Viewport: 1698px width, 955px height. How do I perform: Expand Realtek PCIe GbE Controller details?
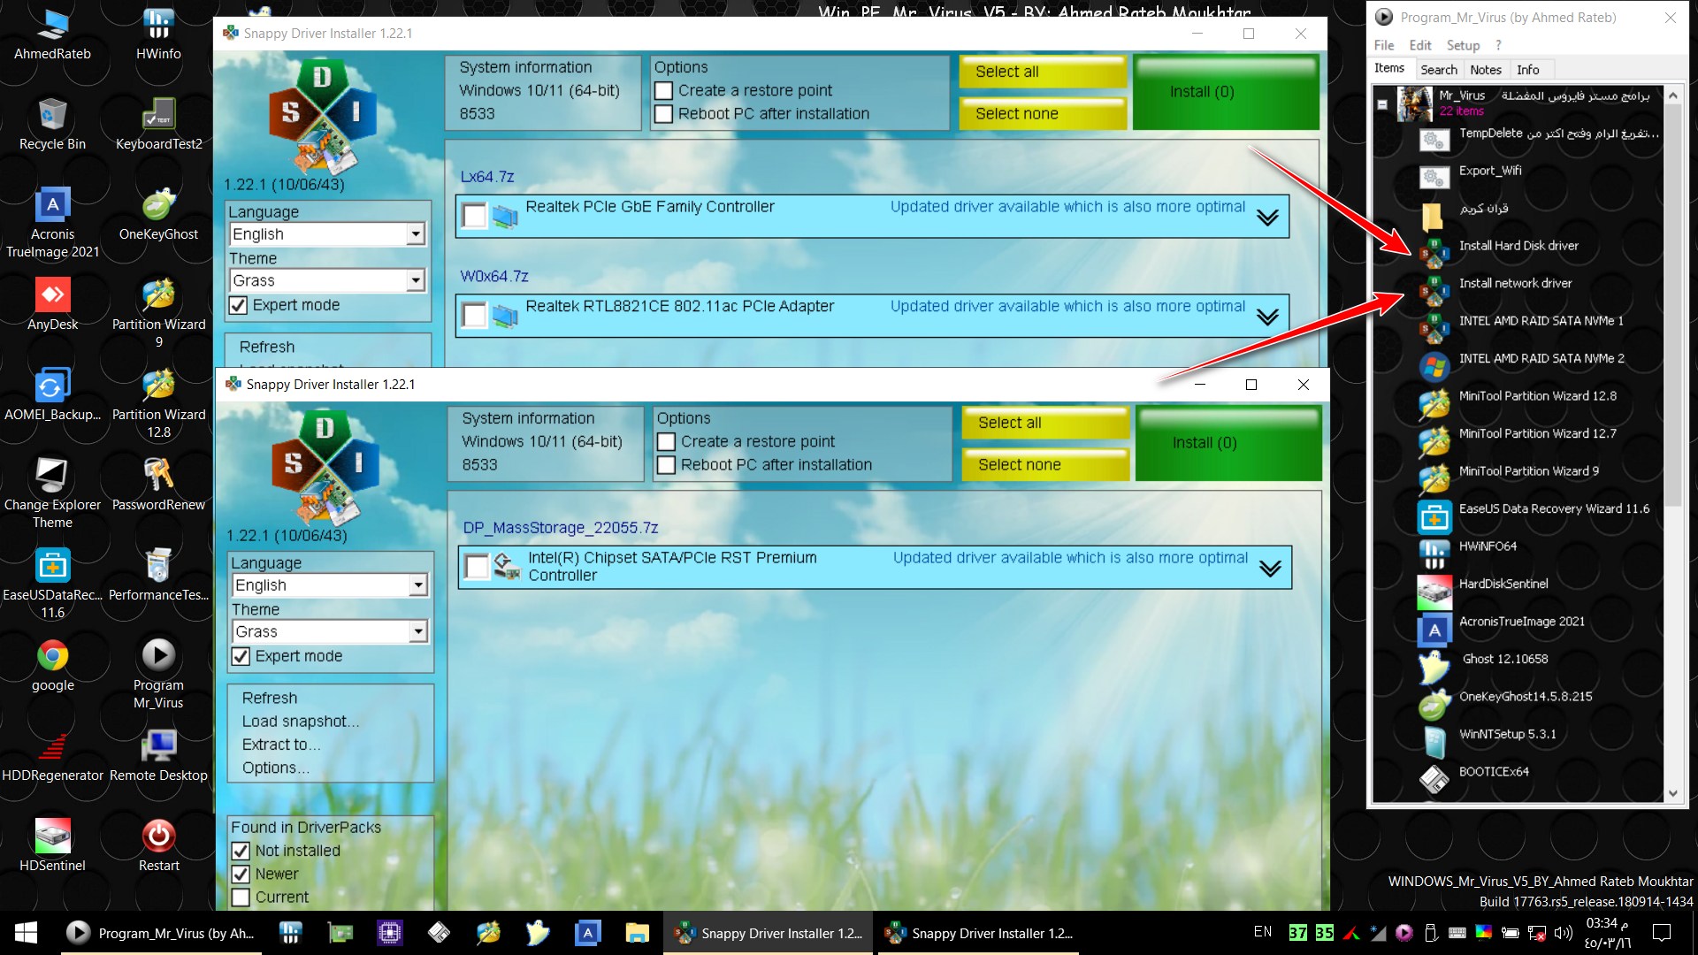pos(1267,218)
